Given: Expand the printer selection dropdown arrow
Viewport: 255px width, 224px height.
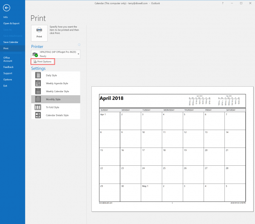Looking at the screenshot, I should point(78,54).
